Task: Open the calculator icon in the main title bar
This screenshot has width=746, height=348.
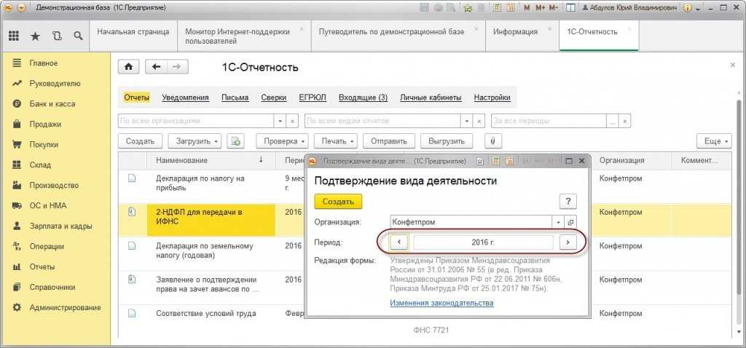Action: point(498,8)
